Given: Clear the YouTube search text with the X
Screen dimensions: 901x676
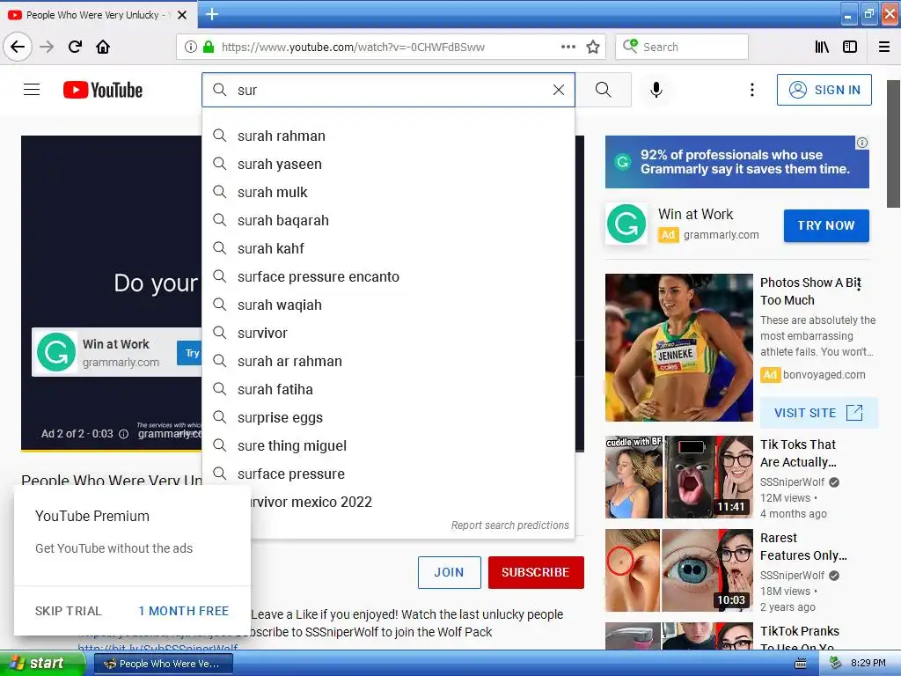Looking at the screenshot, I should click(x=559, y=90).
